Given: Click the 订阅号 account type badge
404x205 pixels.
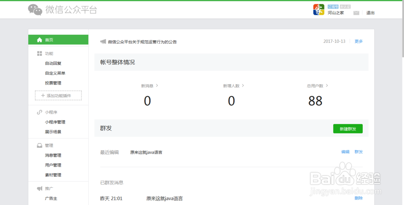Looking at the screenshot, I should tap(333, 7).
